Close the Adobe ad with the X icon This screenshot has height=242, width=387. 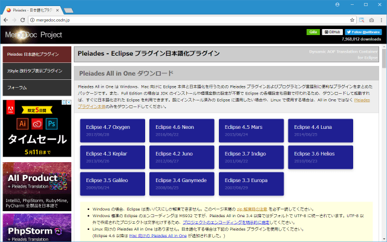pyautogui.click(x=69, y=102)
